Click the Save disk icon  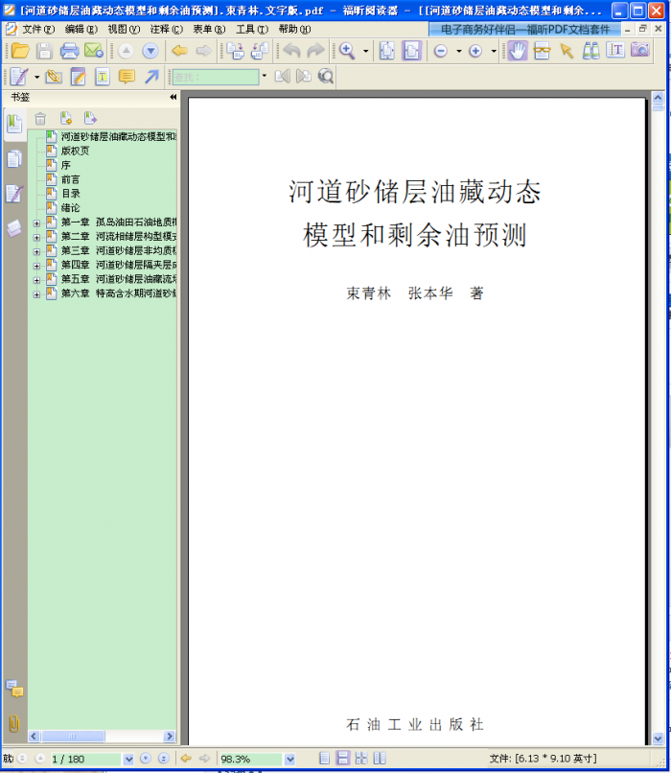tap(44, 50)
